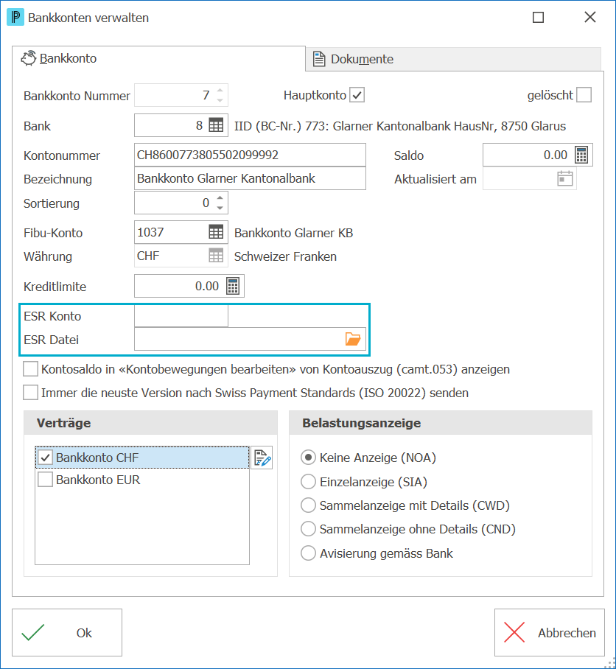Click the Glarner Kantonalbank IID bank description
Viewport: 616px width, 669px height.
pos(400,126)
